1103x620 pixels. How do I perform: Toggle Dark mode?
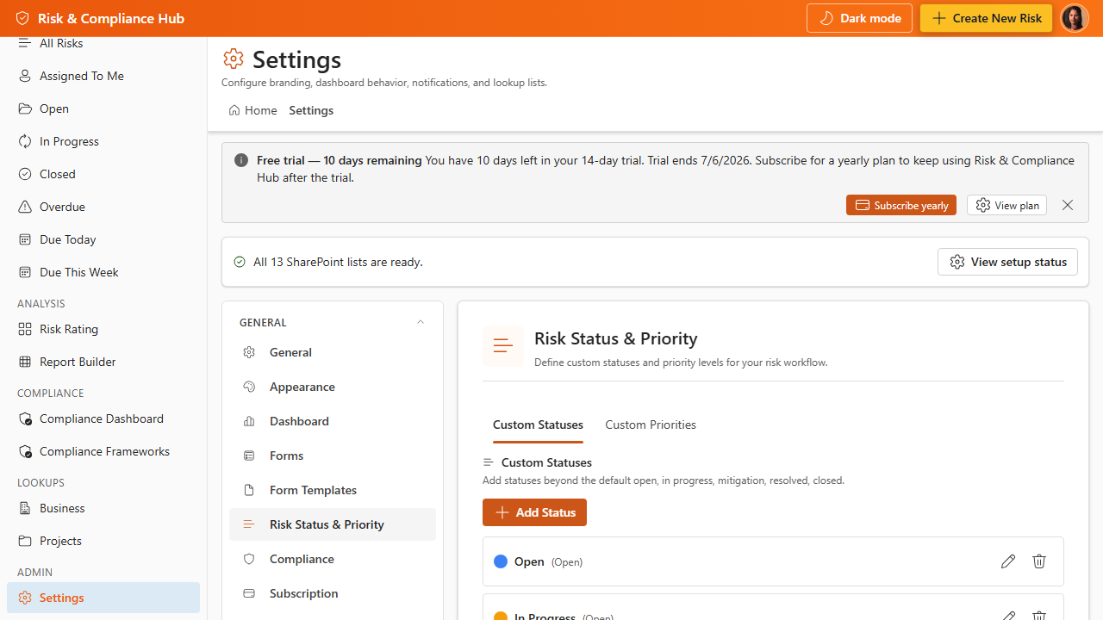(859, 18)
